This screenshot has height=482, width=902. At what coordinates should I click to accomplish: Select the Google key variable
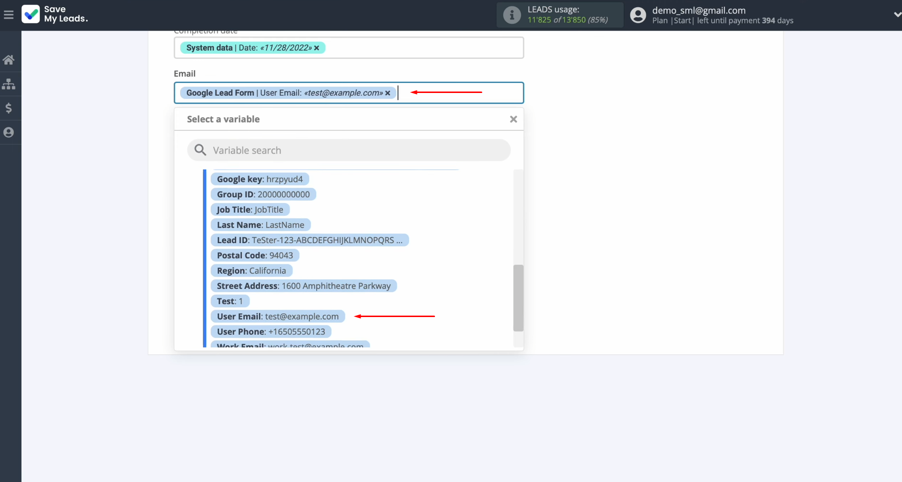pyautogui.click(x=260, y=179)
